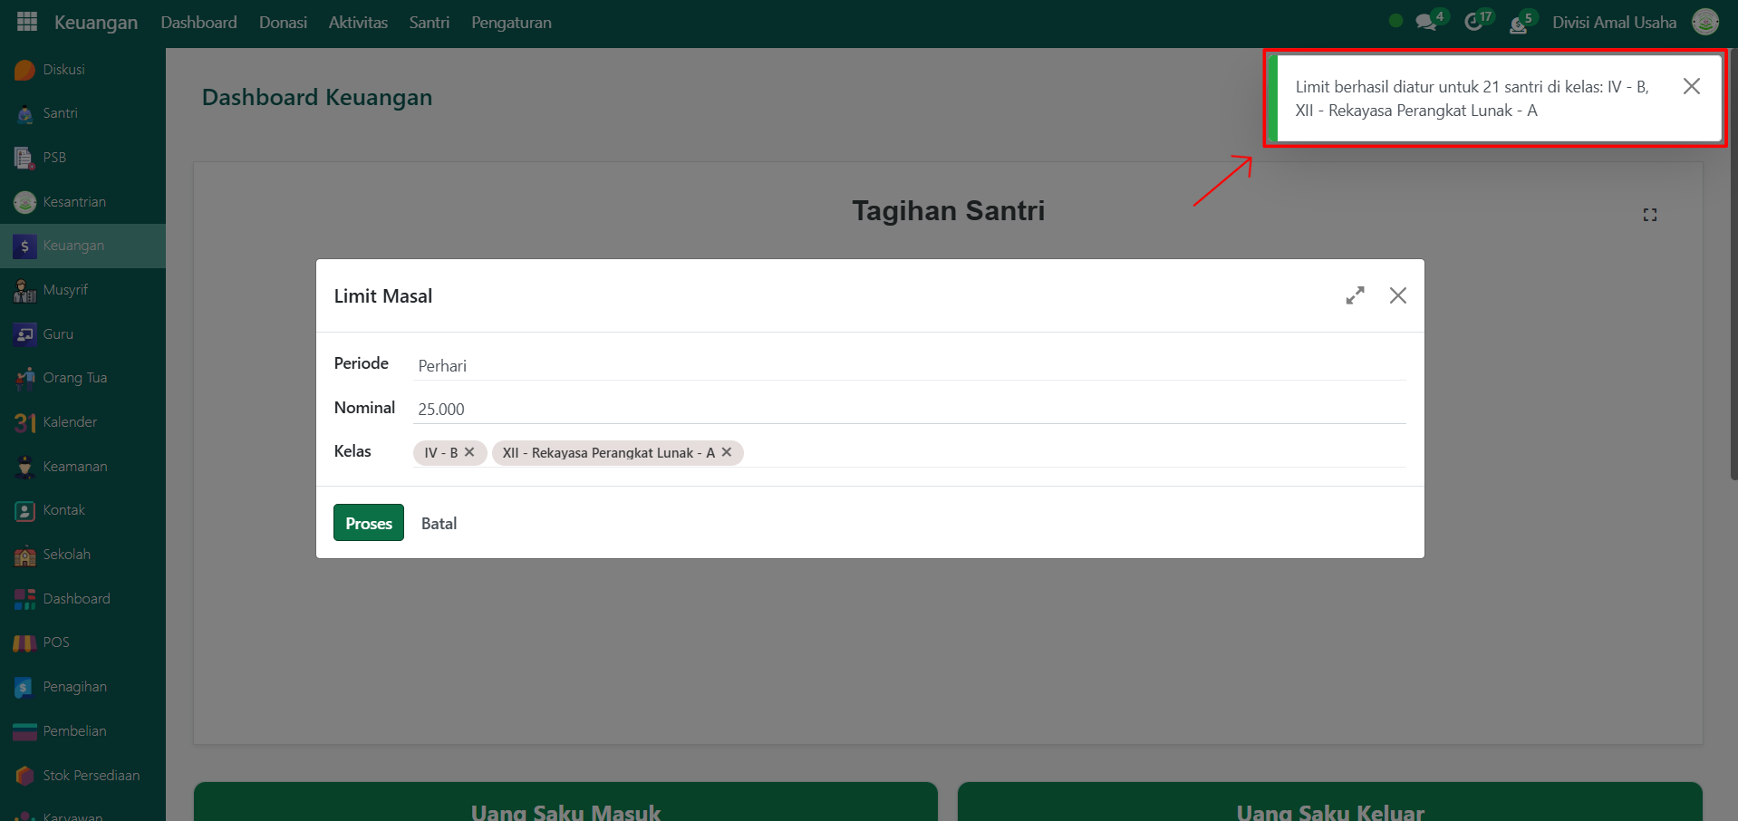The height and width of the screenshot is (821, 1738).
Task: Open the Pengaturan menu
Action: 511,23
